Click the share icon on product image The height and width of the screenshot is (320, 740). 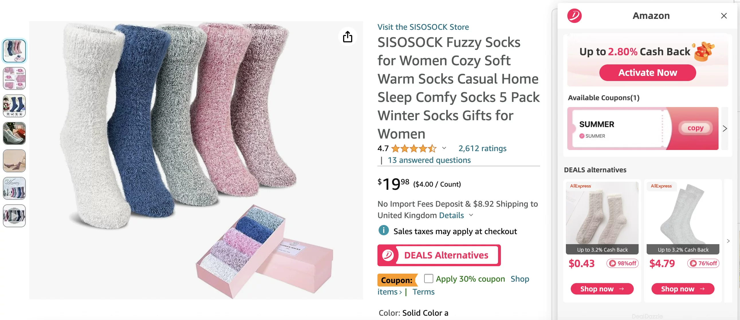pyautogui.click(x=347, y=37)
